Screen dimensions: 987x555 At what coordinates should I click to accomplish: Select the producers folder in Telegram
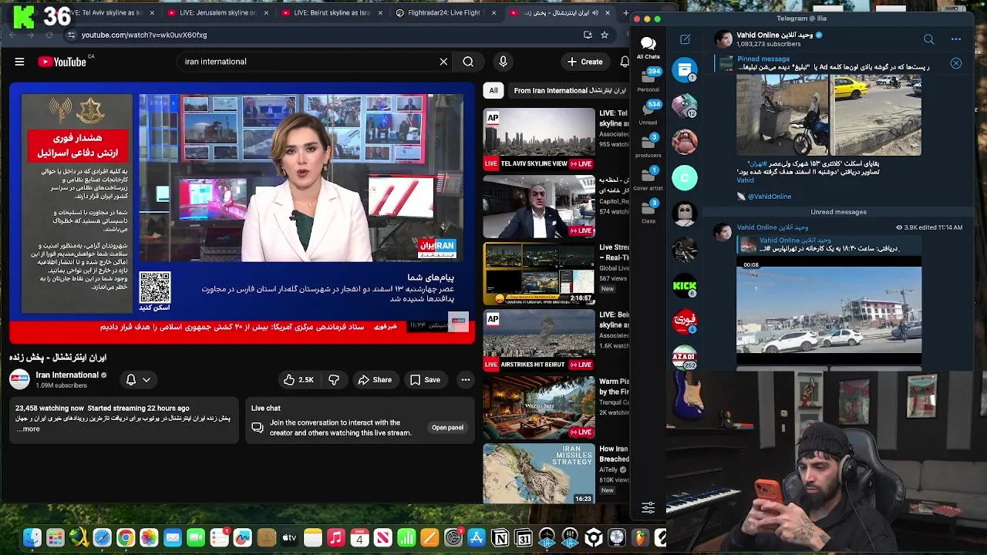click(648, 146)
